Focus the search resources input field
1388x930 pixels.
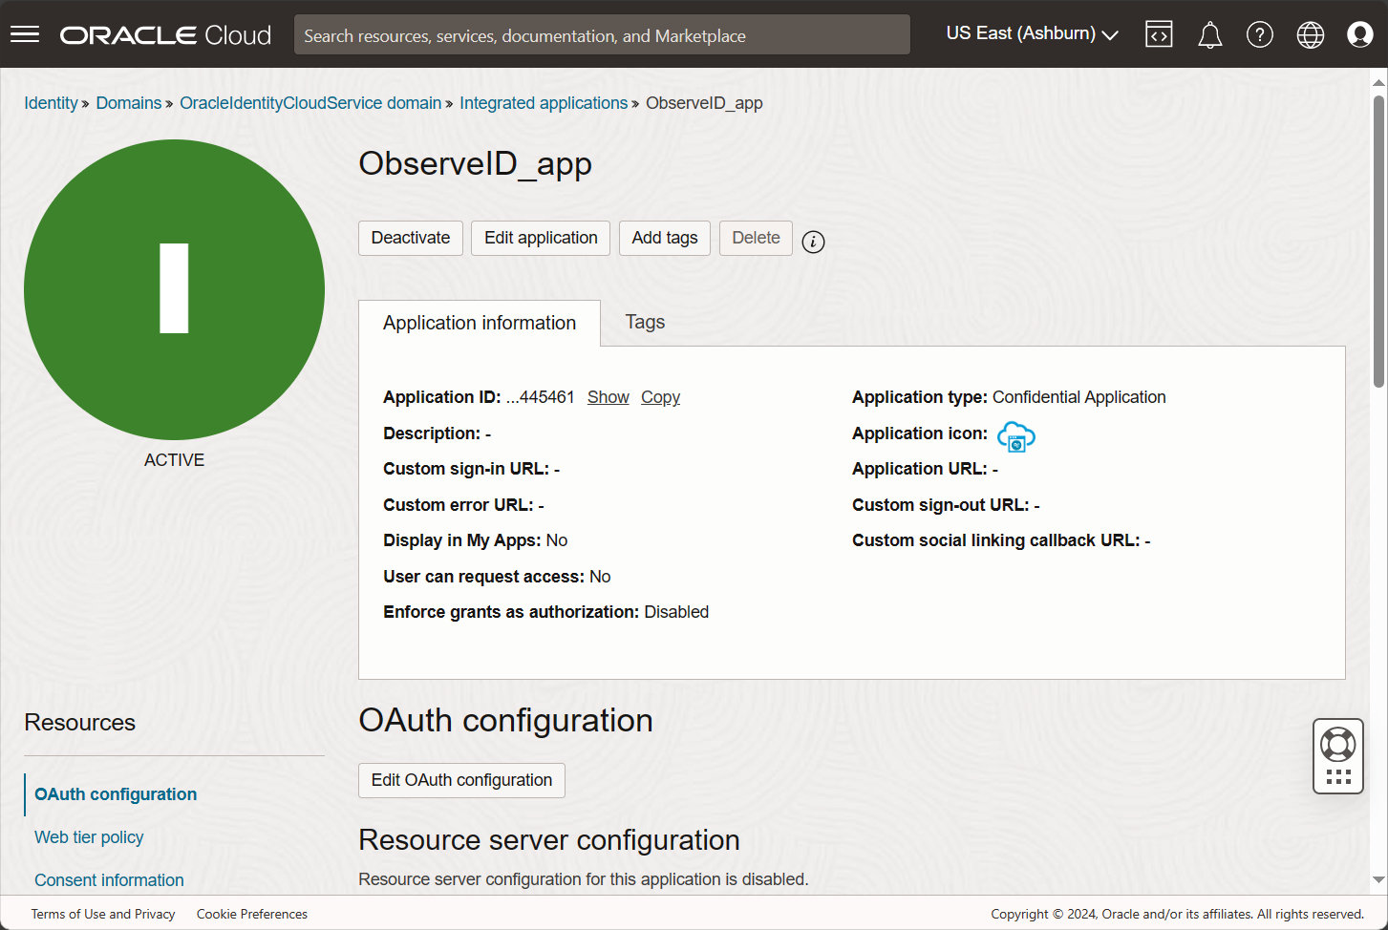pyautogui.click(x=602, y=35)
